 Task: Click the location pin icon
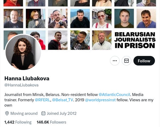(x=7, y=113)
